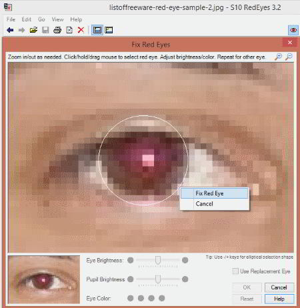The width and height of the screenshot is (300, 308).
Task: Click the application icon in title bar
Action: point(8,7)
